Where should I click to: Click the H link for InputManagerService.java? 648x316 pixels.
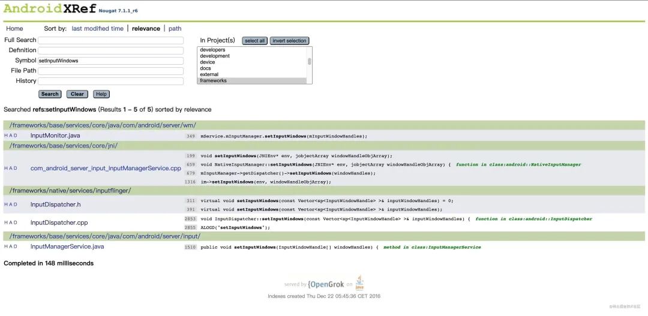tap(6, 246)
